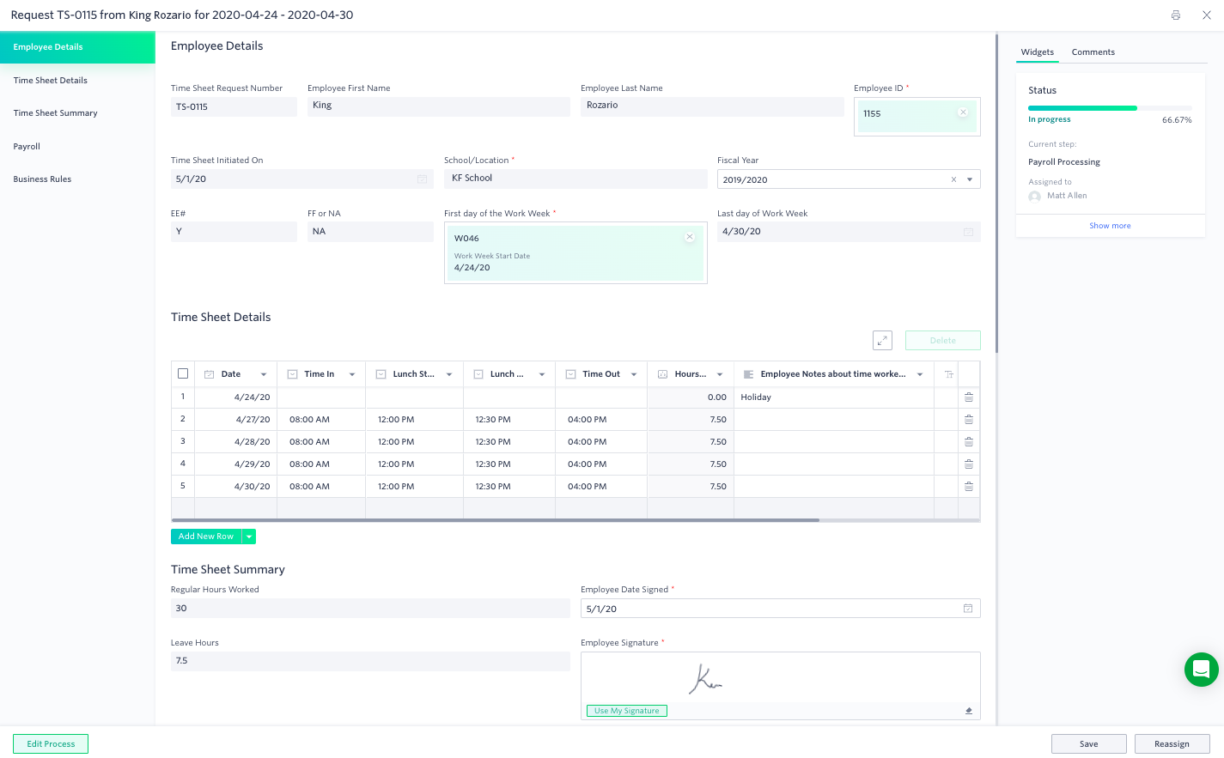The height and width of the screenshot is (758, 1224).
Task: Click the Reassign button
Action: point(1172,744)
